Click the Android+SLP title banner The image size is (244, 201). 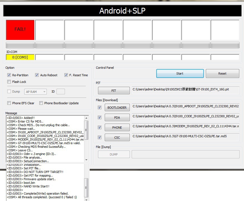[122, 11]
